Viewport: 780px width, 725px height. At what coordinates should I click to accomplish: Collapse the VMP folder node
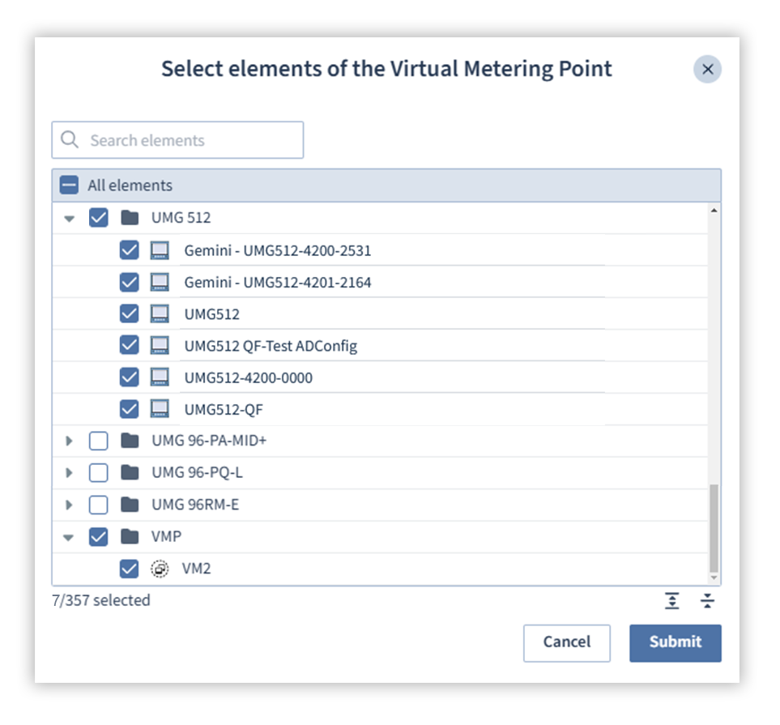tap(70, 537)
